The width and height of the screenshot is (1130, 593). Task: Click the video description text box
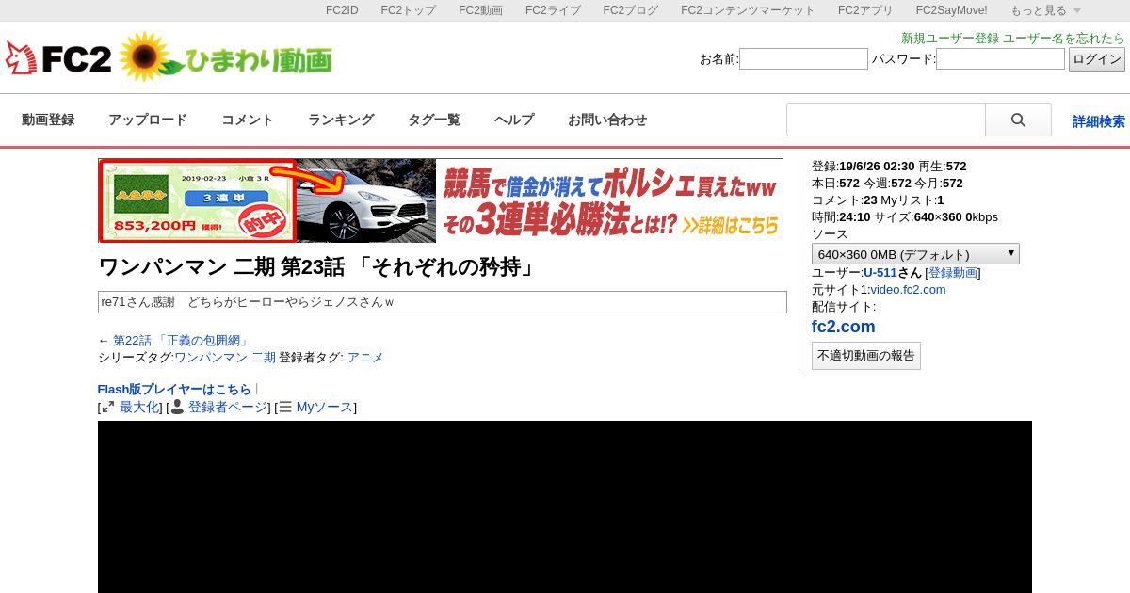pos(443,302)
